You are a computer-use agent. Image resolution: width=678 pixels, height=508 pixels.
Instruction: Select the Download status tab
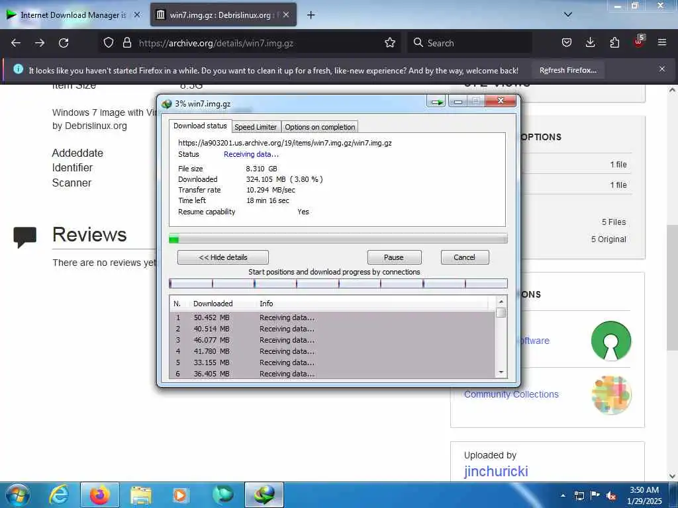[200, 126]
